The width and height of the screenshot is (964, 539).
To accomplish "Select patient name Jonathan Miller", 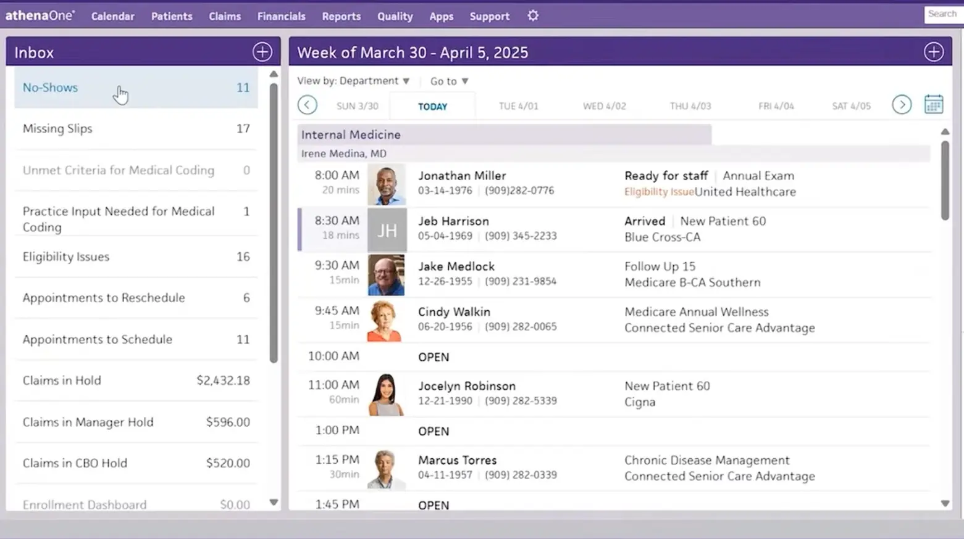I will pyautogui.click(x=462, y=176).
